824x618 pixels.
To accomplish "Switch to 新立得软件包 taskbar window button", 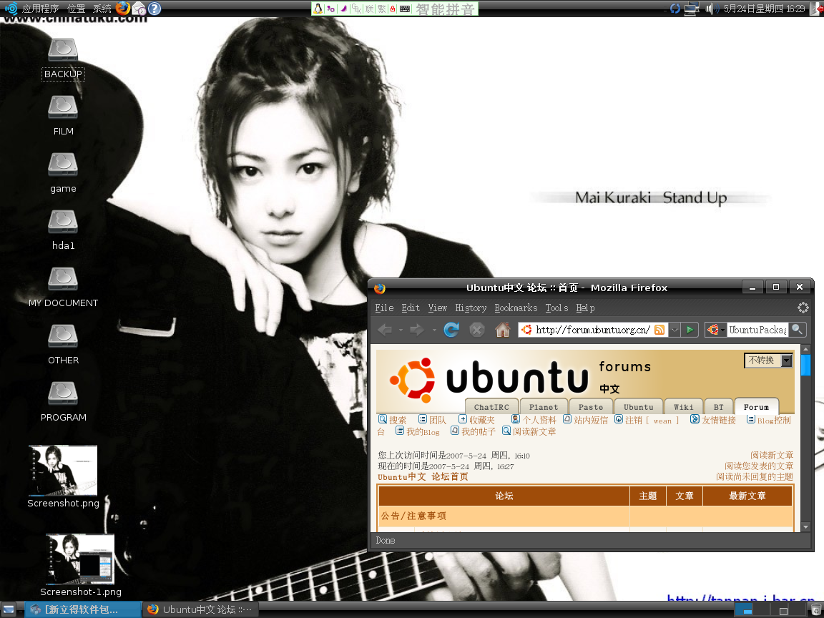I will (83, 609).
